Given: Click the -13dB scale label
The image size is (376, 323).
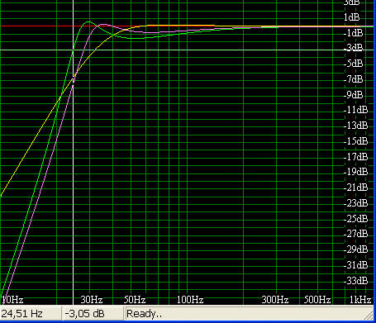Looking at the screenshot, I should click(x=356, y=126).
